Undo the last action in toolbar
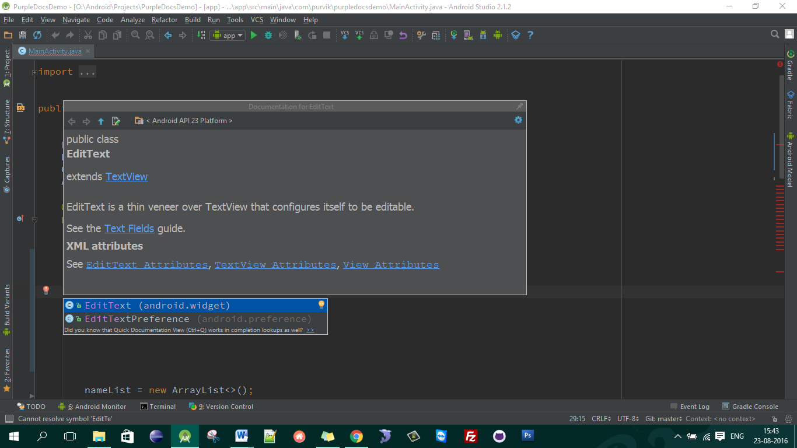 [x=56, y=35]
